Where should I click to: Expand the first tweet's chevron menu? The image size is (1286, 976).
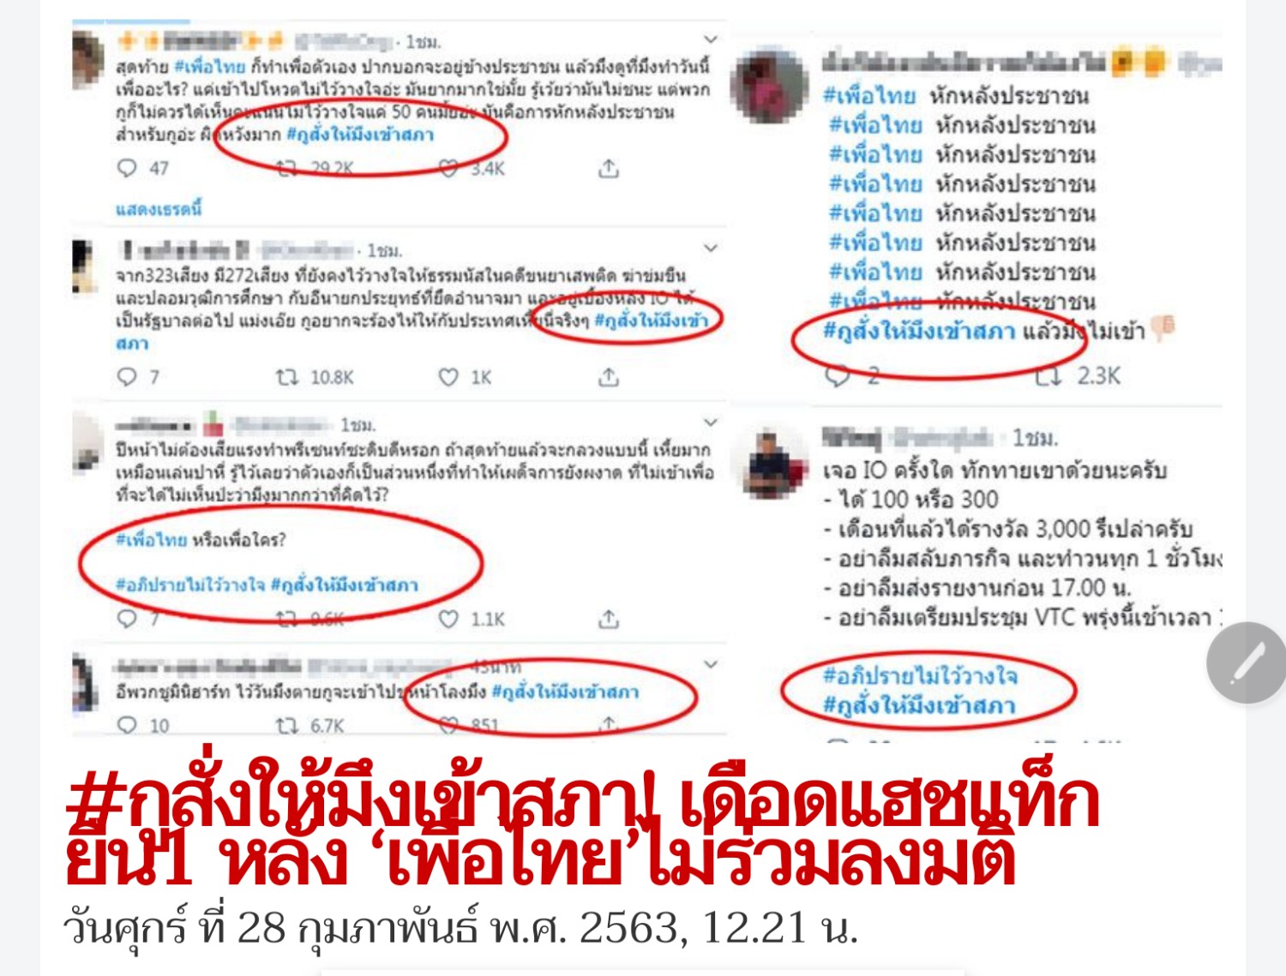click(711, 39)
